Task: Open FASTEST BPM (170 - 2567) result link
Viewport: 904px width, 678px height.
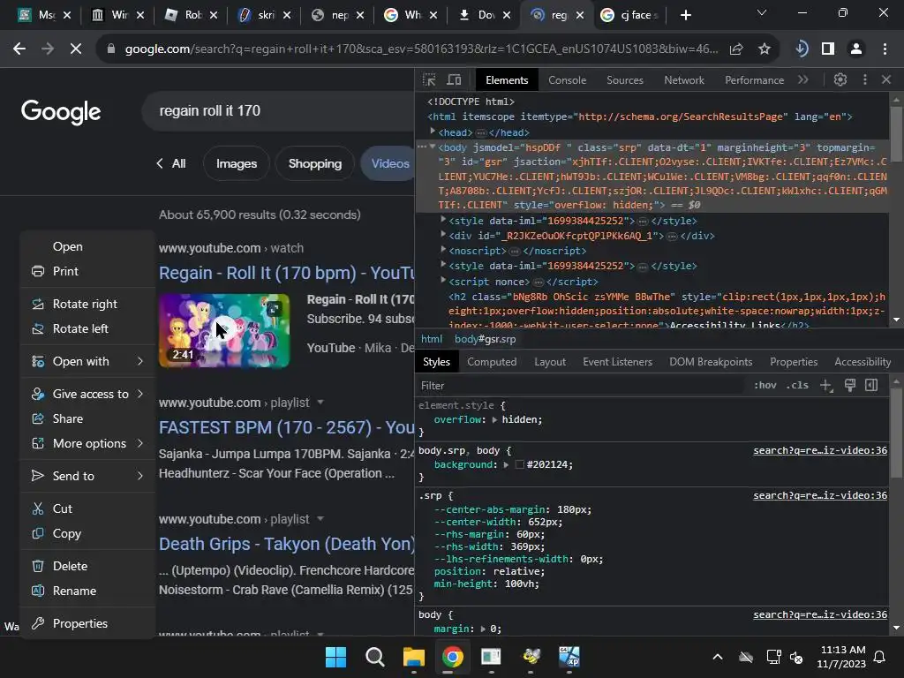Action: click(x=287, y=427)
